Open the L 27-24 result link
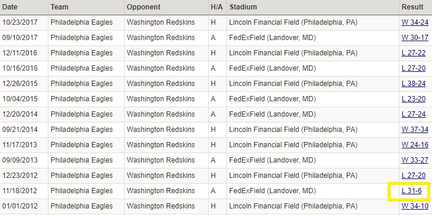The image size is (432, 215). (x=413, y=114)
